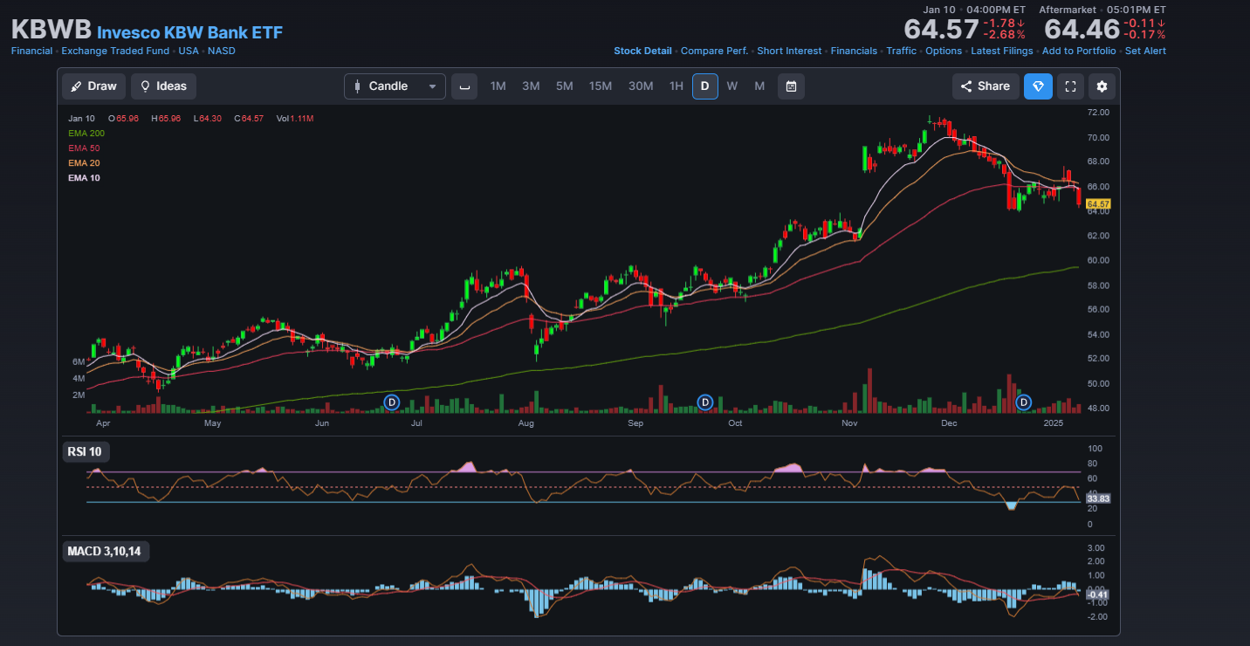Click Set Alert link

coord(1145,51)
